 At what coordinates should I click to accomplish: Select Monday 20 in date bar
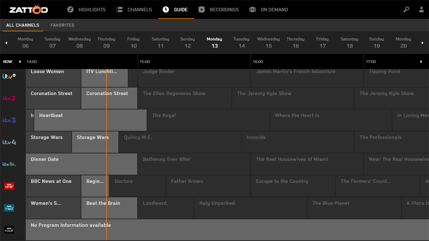point(403,43)
